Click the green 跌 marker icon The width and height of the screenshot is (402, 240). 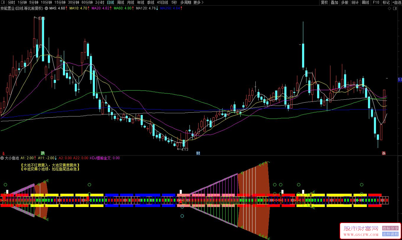(x=43, y=153)
